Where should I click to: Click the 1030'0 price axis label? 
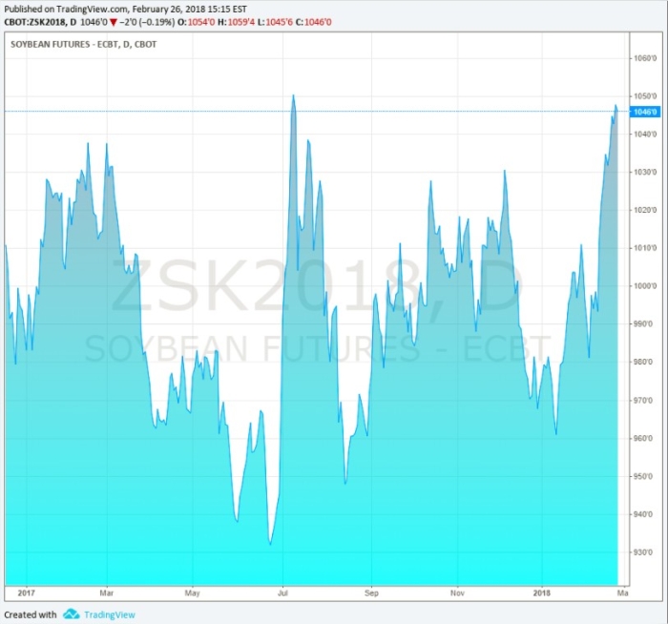point(645,172)
